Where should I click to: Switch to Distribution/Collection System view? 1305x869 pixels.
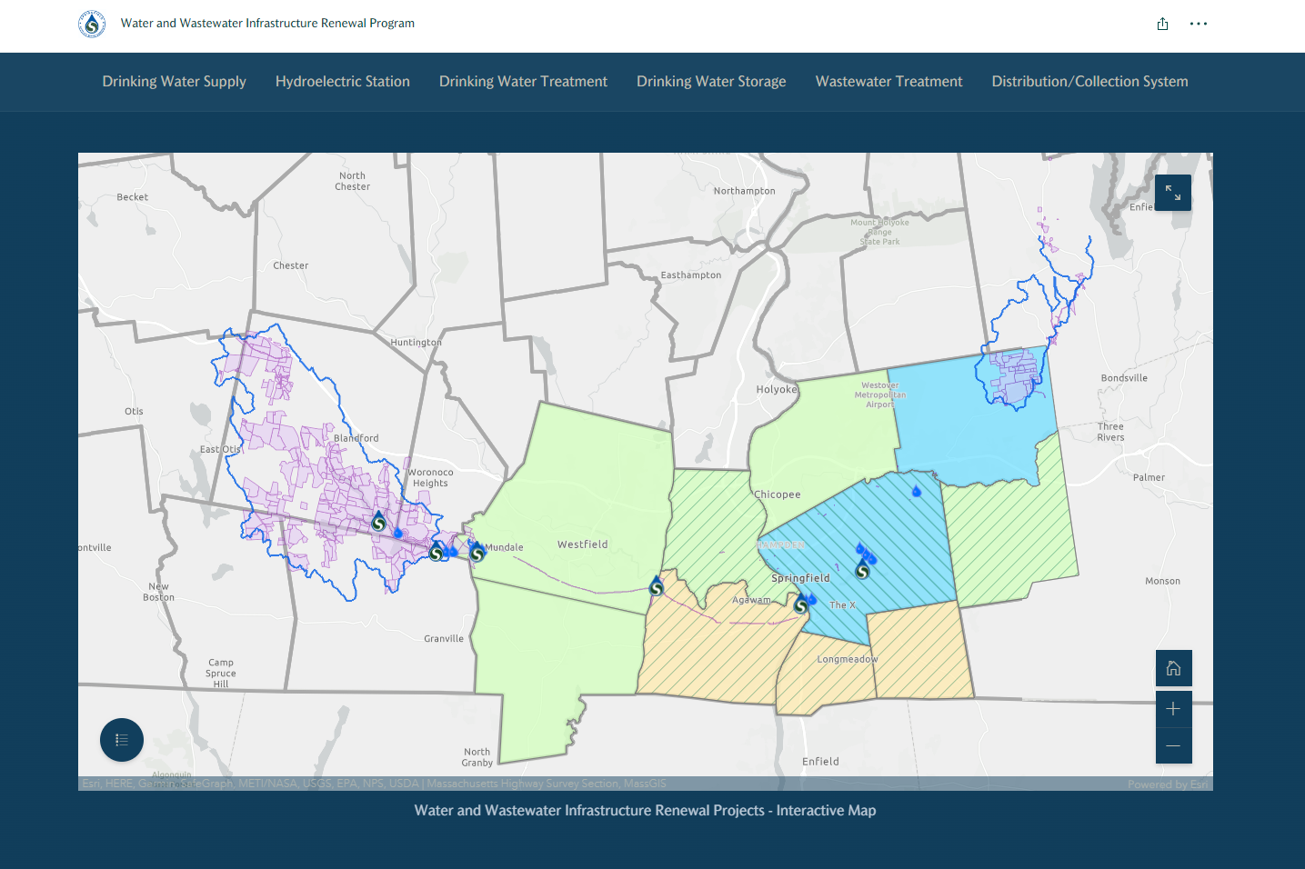tap(1089, 81)
